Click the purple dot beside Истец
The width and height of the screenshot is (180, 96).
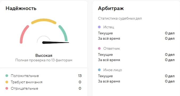[99, 27]
